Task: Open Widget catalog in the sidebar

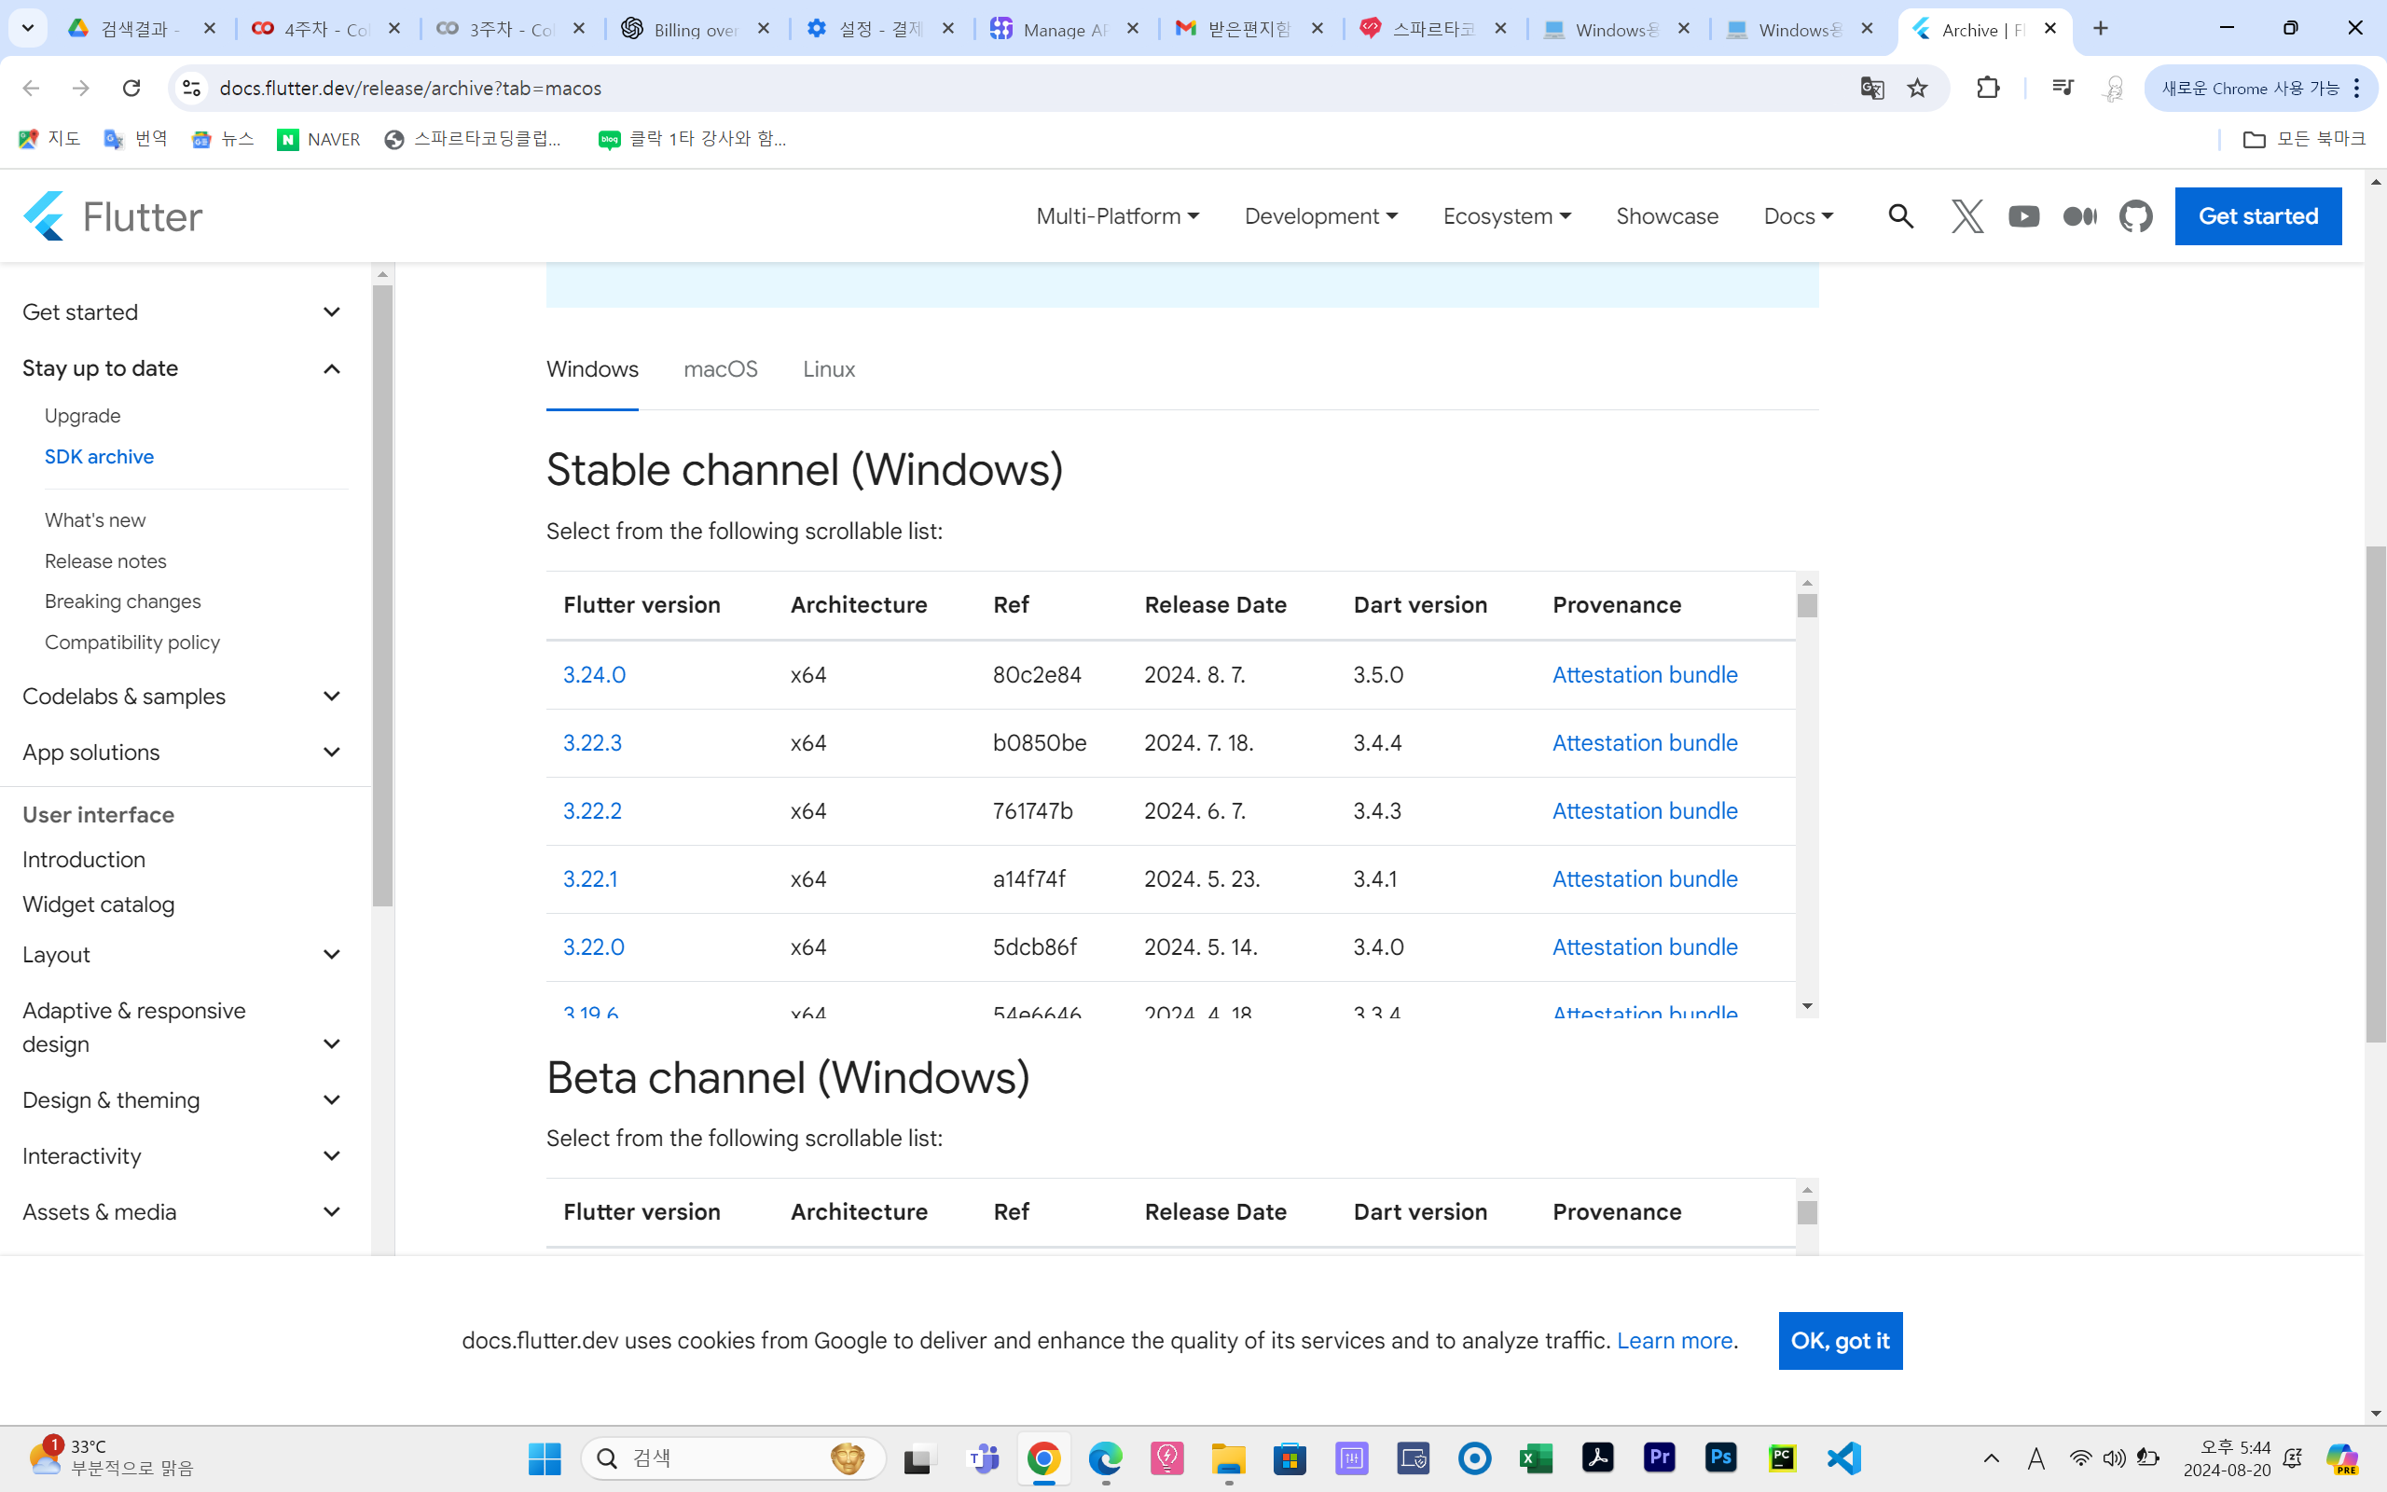Action: [x=99, y=904]
